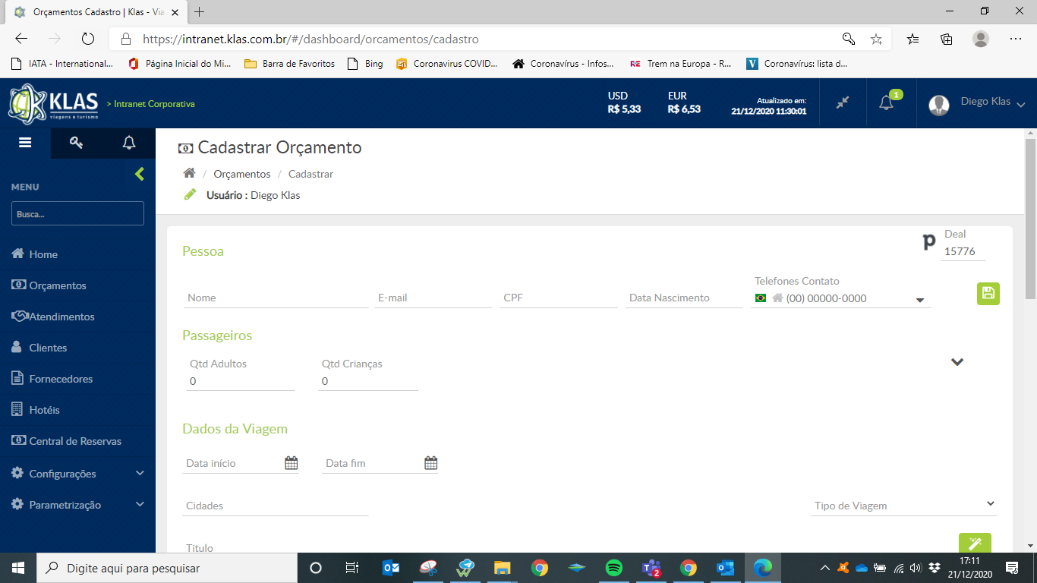Open the calendar icon for Data fim
The height and width of the screenshot is (583, 1037).
coord(430,463)
